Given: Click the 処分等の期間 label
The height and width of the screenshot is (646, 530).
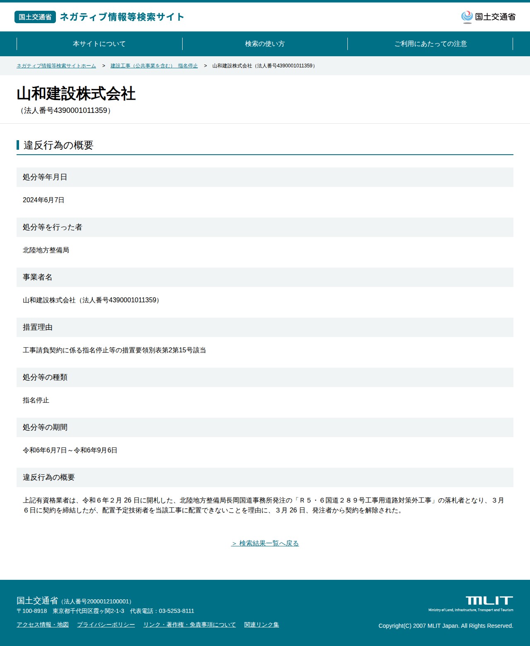Looking at the screenshot, I should 45,427.
